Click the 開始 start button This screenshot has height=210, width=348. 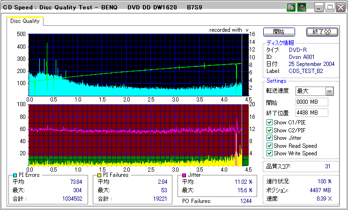click(279, 32)
